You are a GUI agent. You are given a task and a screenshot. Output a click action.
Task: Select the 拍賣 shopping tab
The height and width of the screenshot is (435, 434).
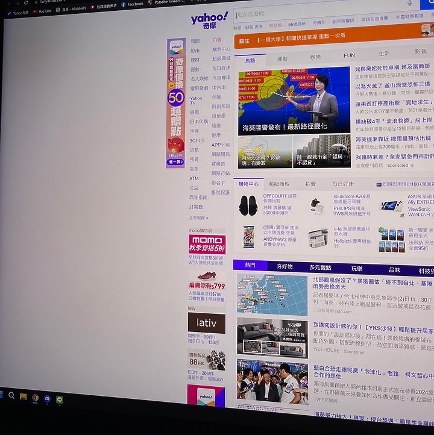point(310,184)
